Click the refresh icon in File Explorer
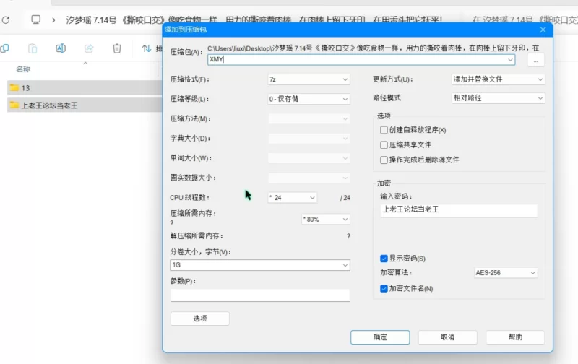 tap(6, 19)
